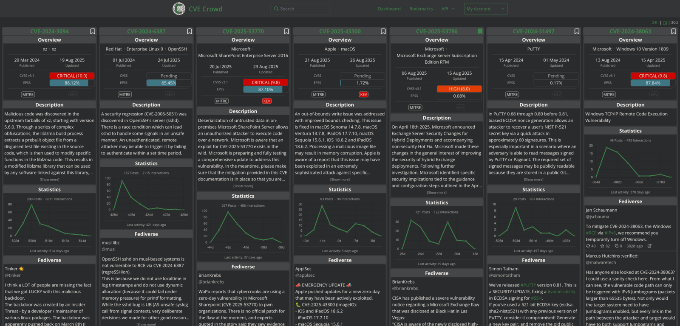This screenshot has height=326, width=680.
Task: Remove the filled bookmark on CVE-2025-53786
Action: click(480, 31)
